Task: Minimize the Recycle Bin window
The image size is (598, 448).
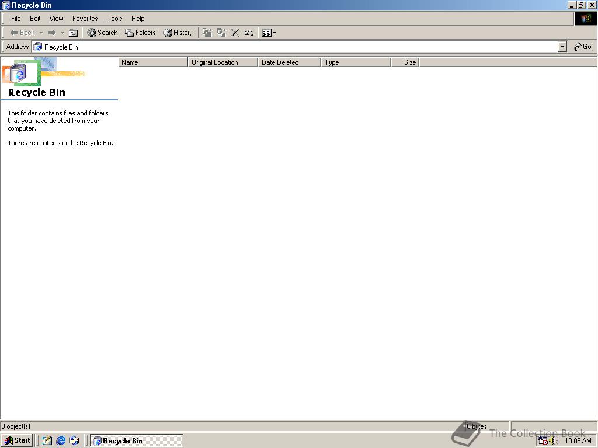Action: [572, 5]
